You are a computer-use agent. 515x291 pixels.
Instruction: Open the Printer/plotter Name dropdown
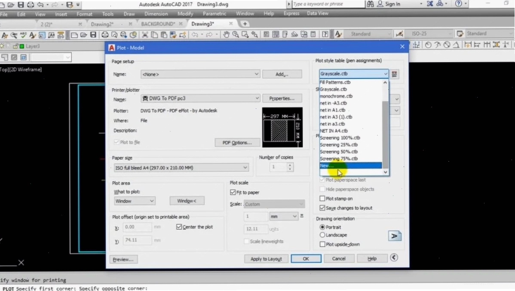coord(200,98)
